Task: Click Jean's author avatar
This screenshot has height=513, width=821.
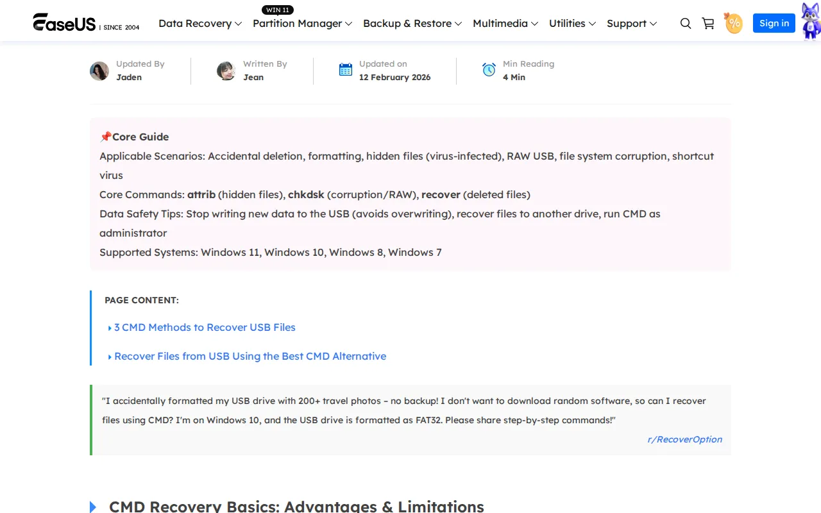Action: [226, 71]
